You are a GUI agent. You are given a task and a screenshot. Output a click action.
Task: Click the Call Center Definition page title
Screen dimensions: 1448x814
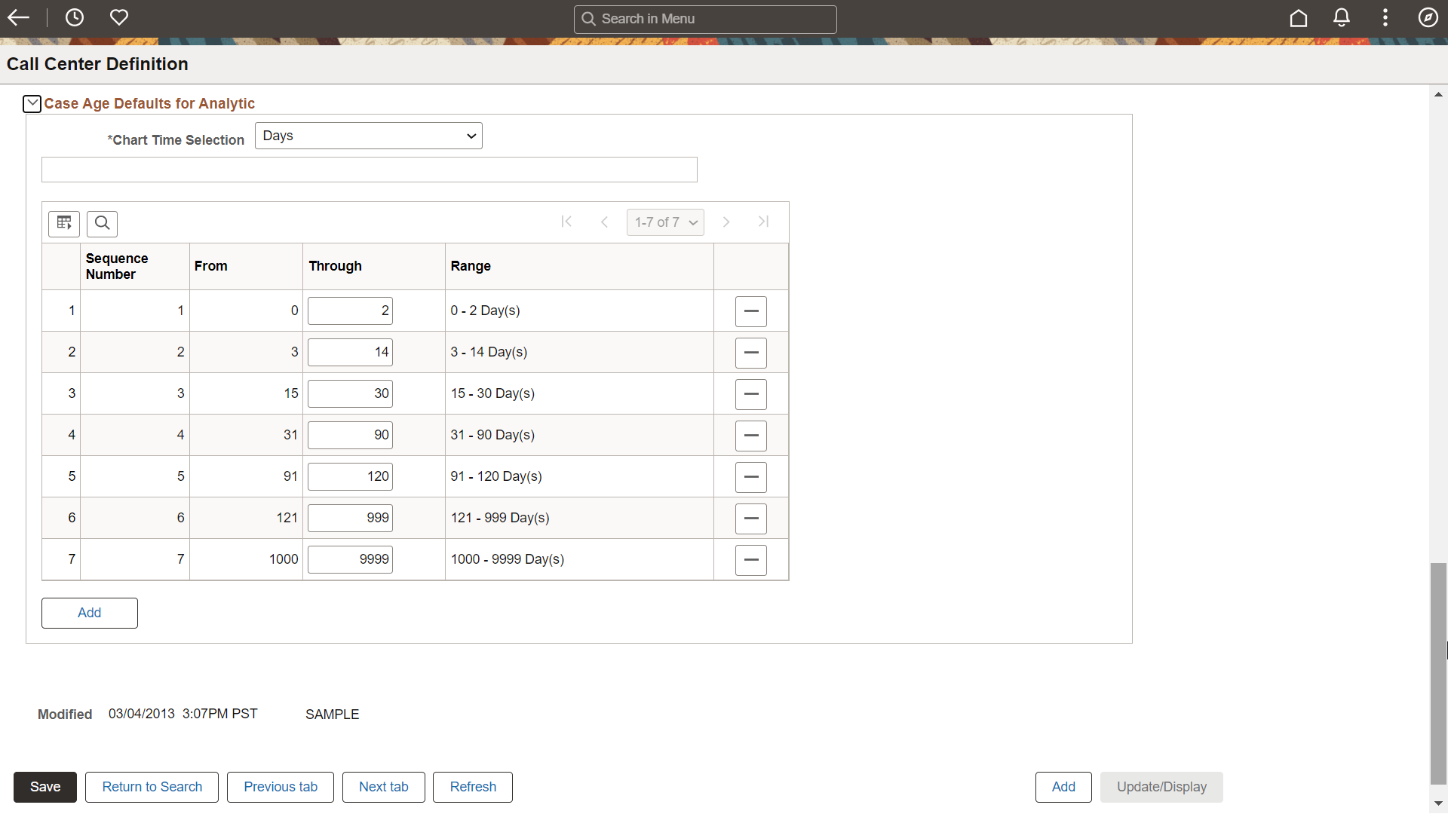coord(97,64)
